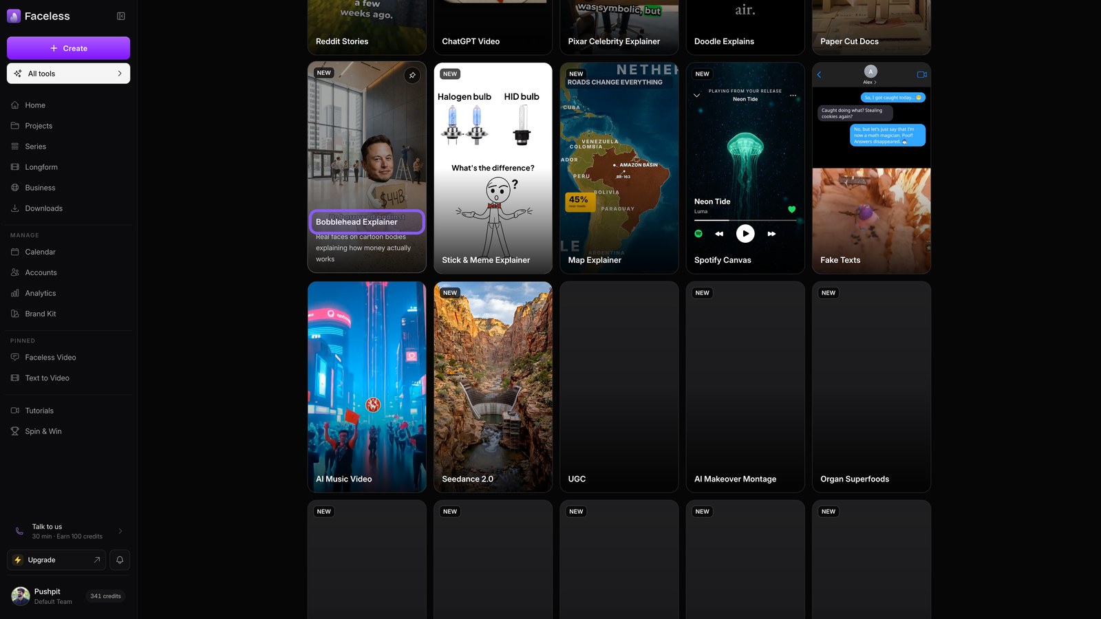Click the Downloads arrow icon
Image resolution: width=1101 pixels, height=619 pixels.
click(x=15, y=208)
